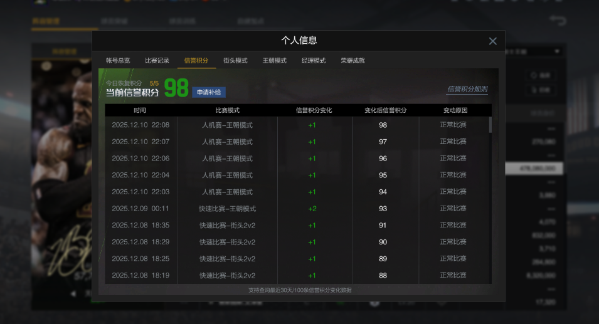Click the 信誉积分变化 column header
599x324 pixels.
[x=314, y=110]
